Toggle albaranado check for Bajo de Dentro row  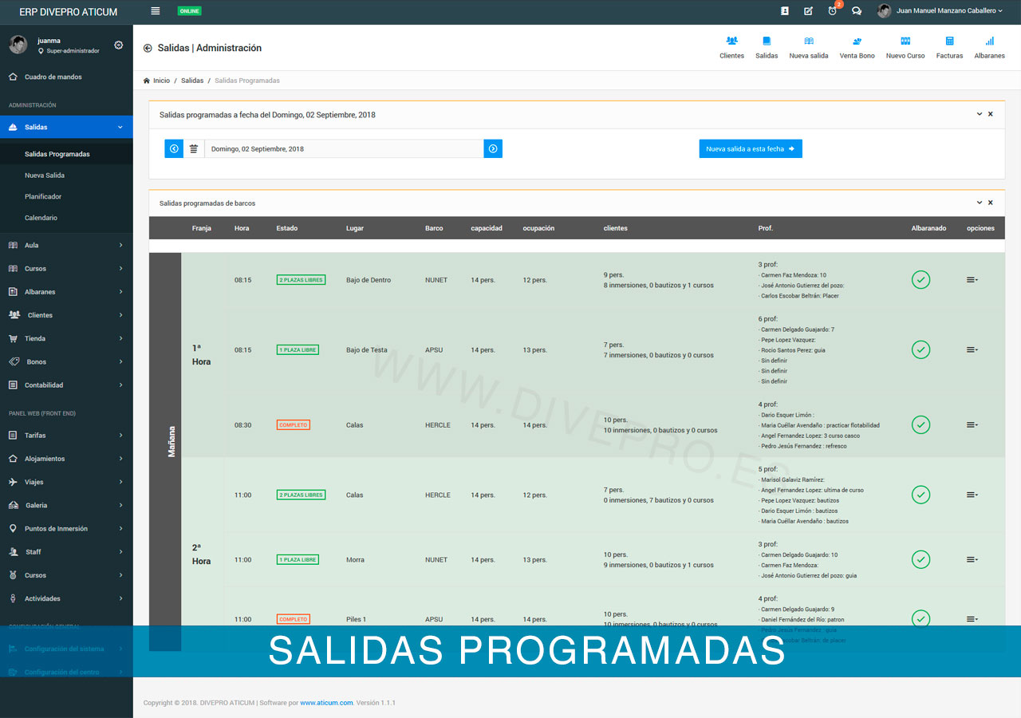click(x=920, y=280)
